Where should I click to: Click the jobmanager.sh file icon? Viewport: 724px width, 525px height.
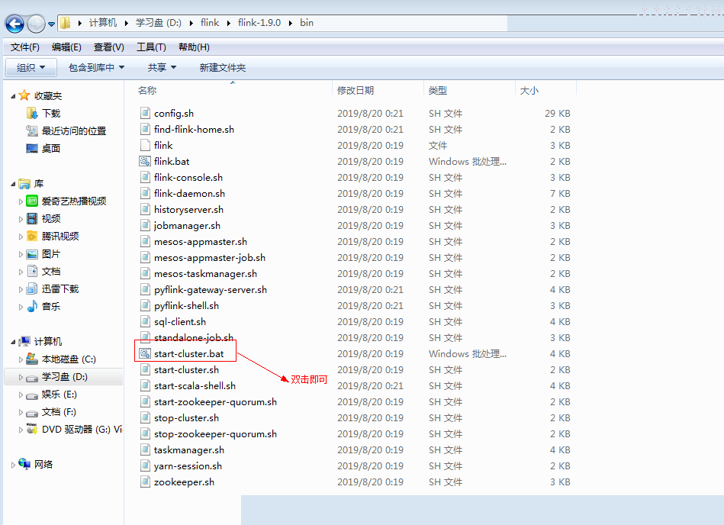tap(145, 225)
